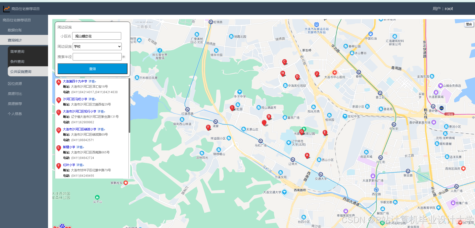Click red map marker D on map
This screenshot has height=228, width=475.
tap(297, 77)
